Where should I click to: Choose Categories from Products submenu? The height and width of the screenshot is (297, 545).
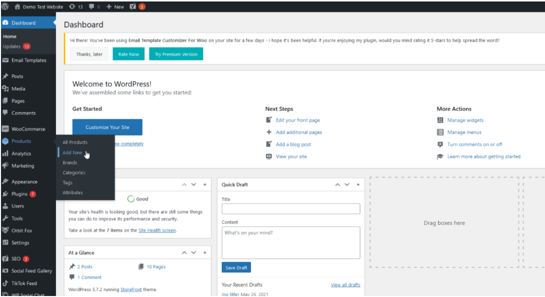pos(74,172)
